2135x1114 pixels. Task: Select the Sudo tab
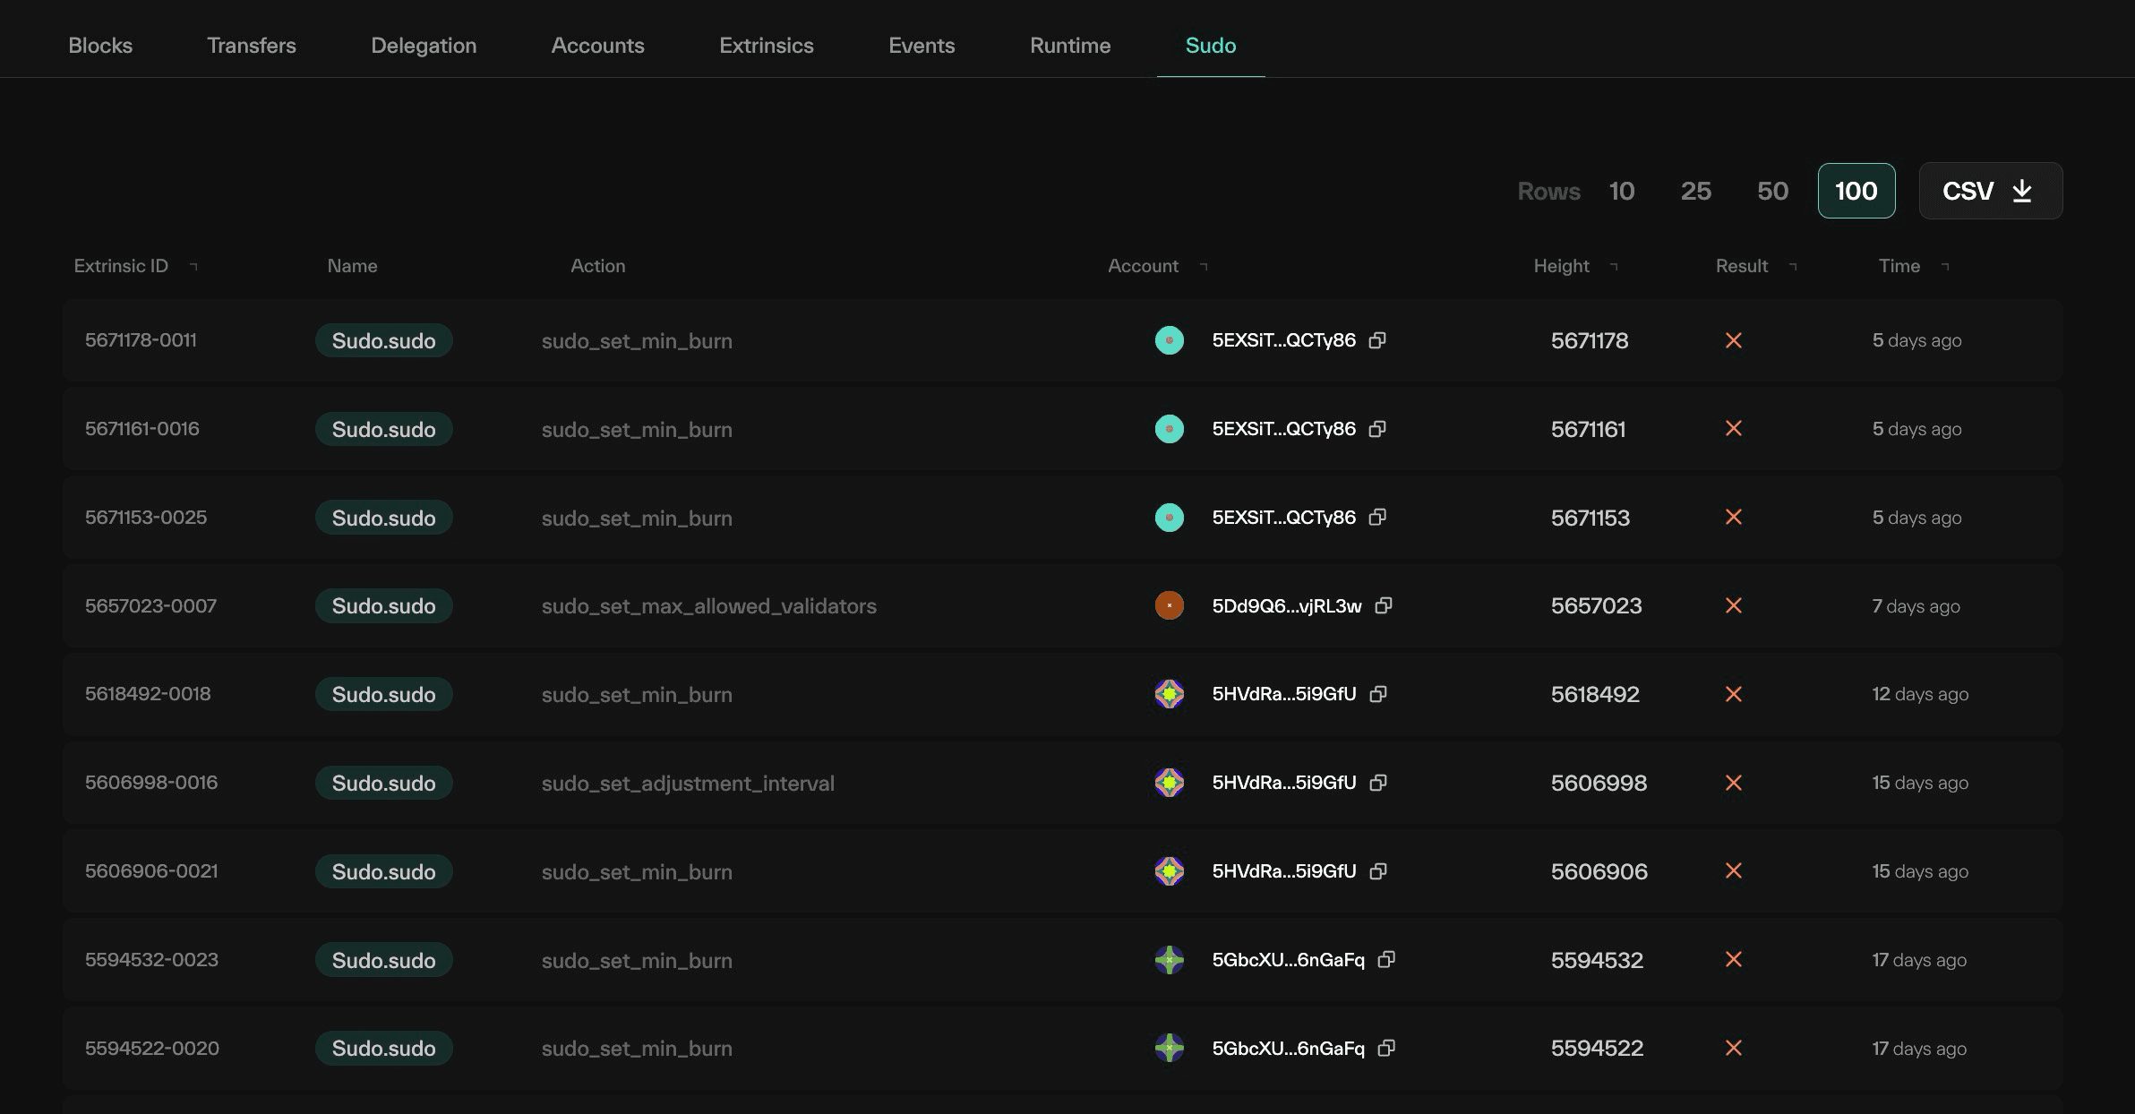[1211, 46]
